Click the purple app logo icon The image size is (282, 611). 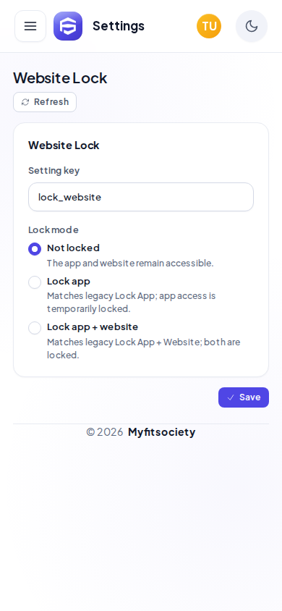[x=68, y=26]
